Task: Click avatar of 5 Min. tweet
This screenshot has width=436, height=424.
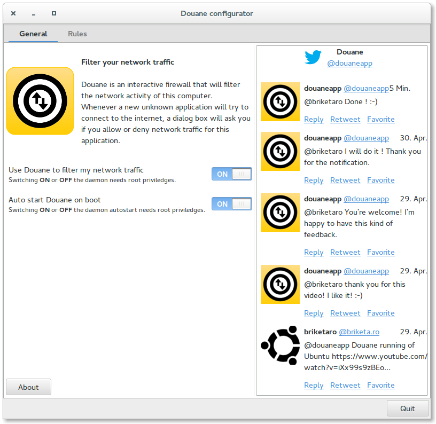Action: pyautogui.click(x=280, y=101)
